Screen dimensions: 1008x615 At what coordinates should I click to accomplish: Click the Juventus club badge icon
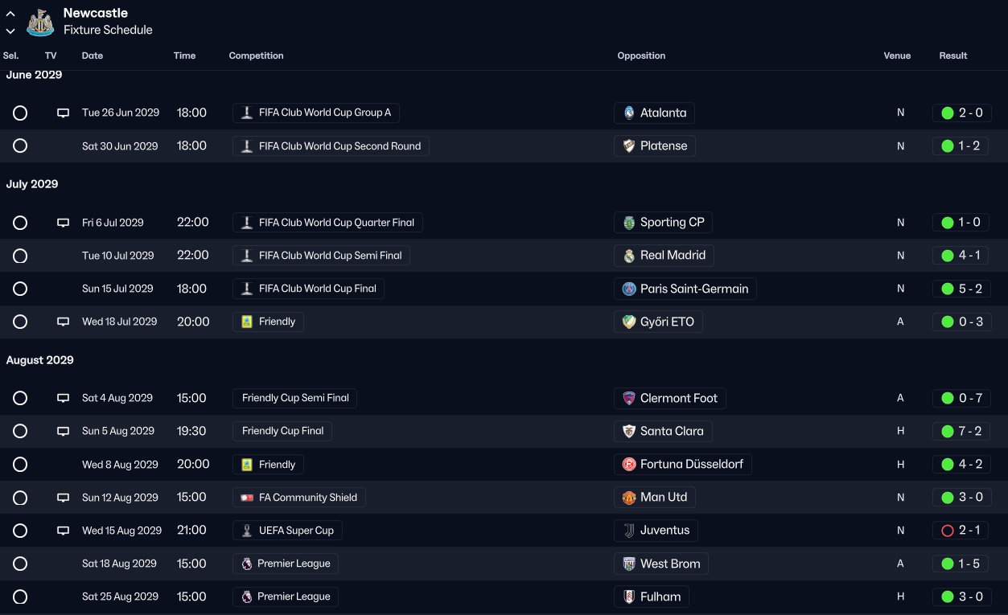[629, 531]
